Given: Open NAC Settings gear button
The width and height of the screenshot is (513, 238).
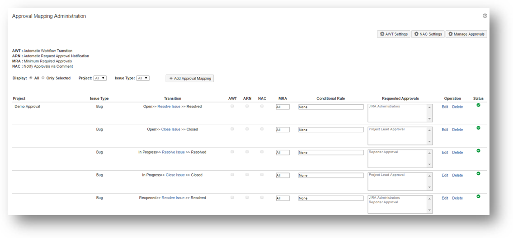Looking at the screenshot, I should coord(428,34).
